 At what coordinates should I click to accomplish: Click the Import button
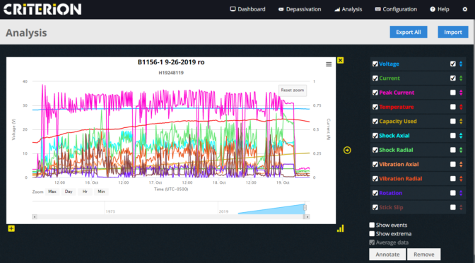coord(453,32)
